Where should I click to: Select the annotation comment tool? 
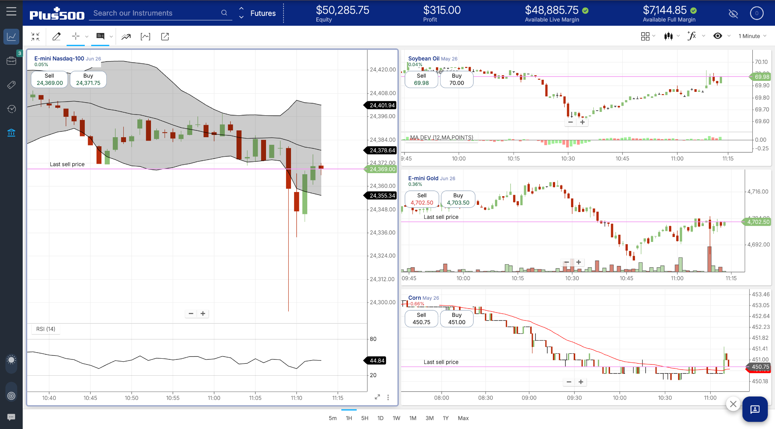(x=100, y=36)
